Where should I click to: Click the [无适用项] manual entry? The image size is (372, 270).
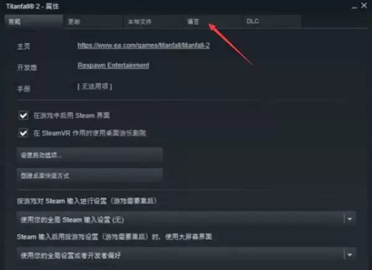click(95, 87)
